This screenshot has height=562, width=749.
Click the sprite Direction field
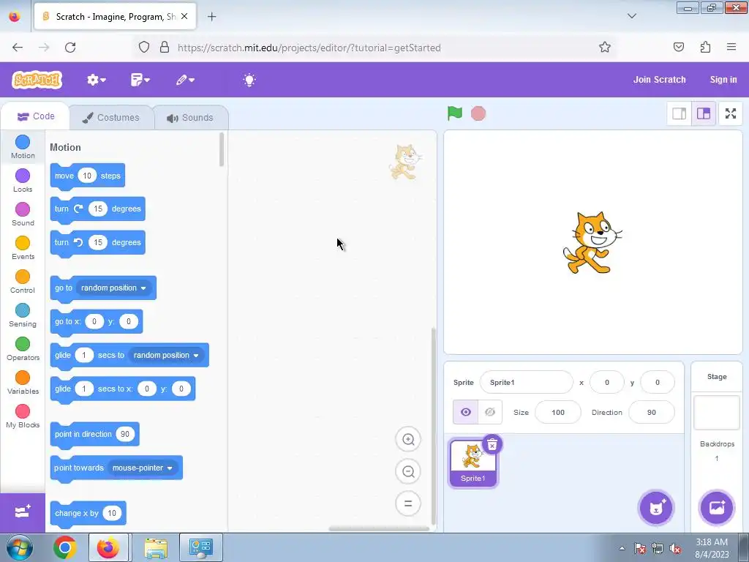point(652,412)
